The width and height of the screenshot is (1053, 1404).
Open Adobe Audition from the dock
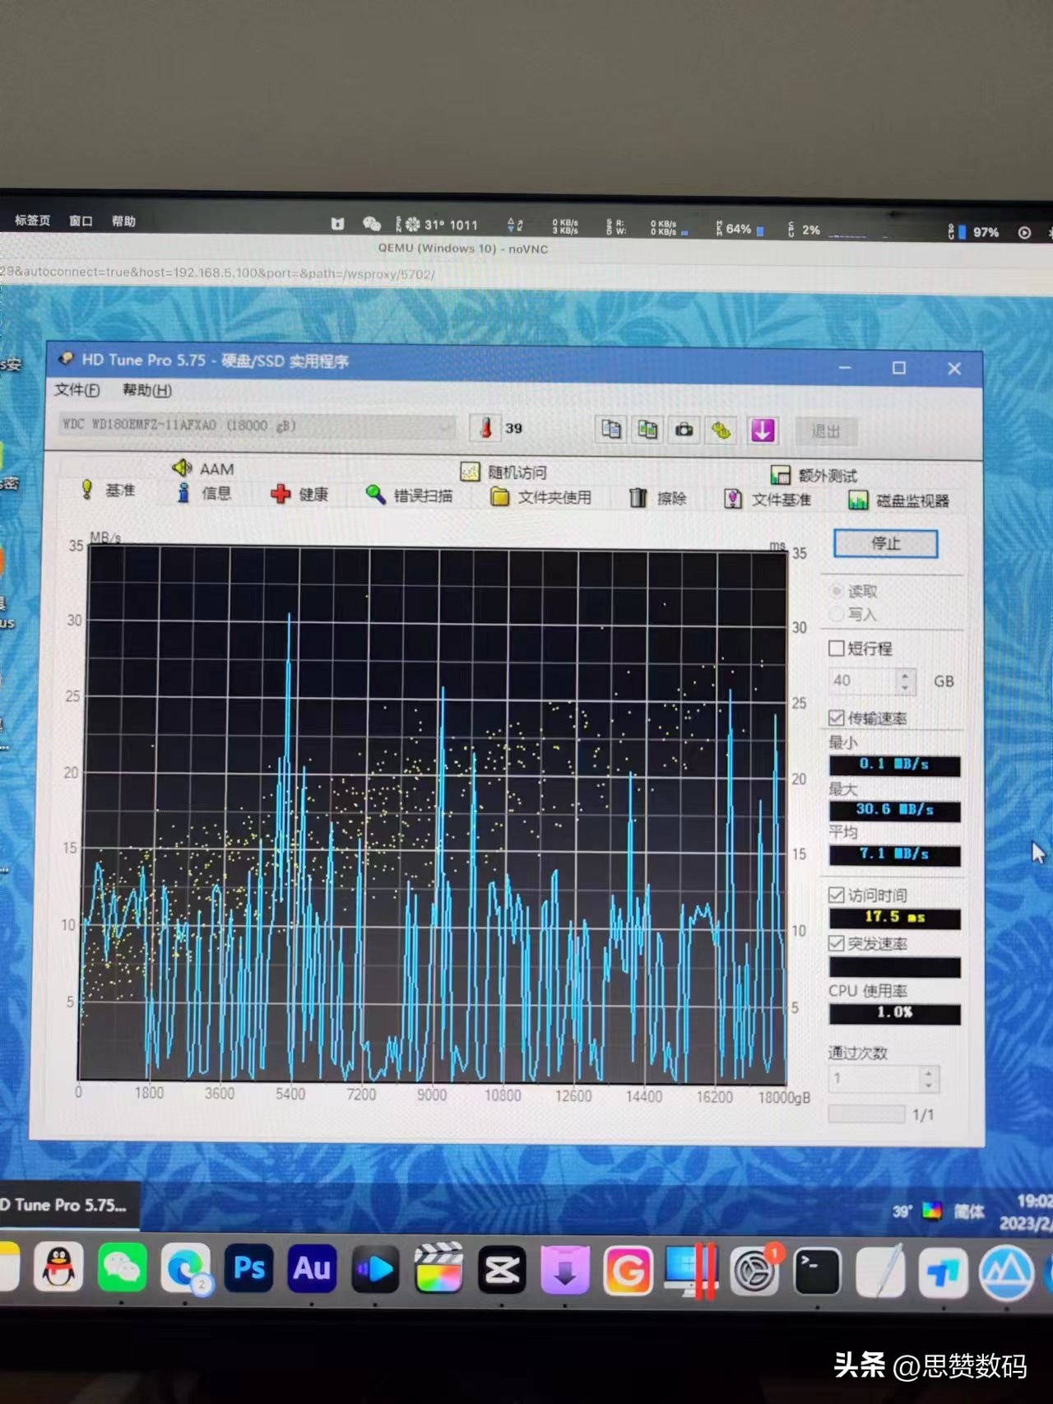point(312,1268)
